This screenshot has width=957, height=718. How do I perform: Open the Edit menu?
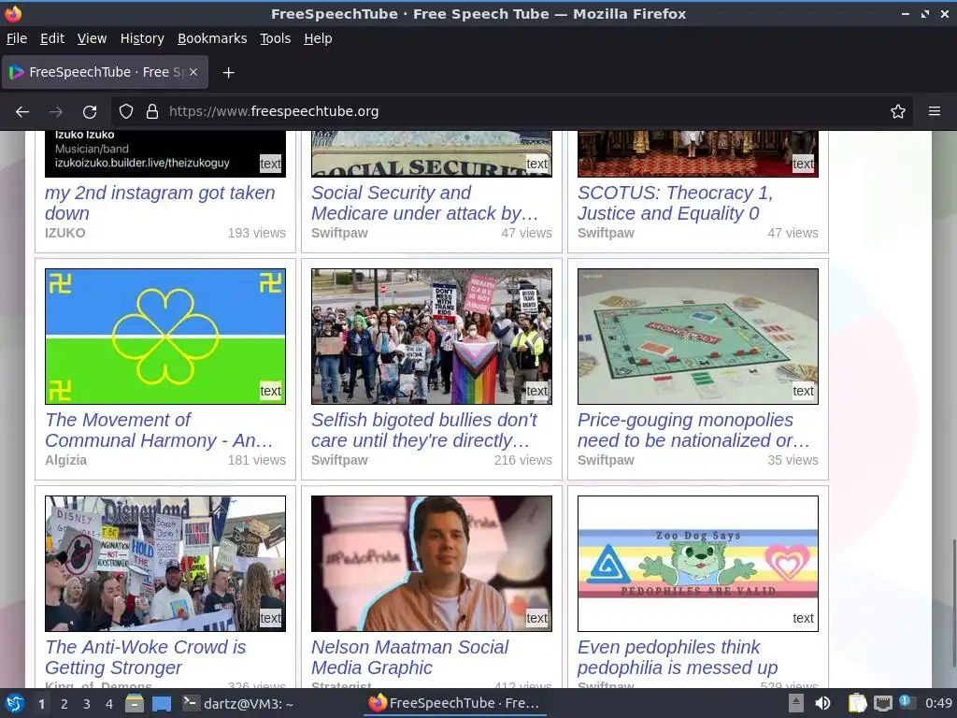(x=52, y=38)
